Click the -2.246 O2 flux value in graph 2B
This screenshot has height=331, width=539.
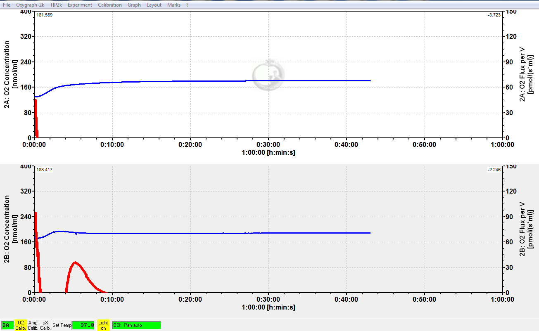[494, 170]
